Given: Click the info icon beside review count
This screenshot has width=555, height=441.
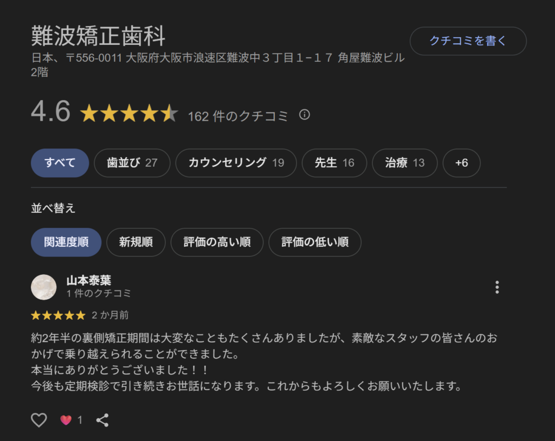Looking at the screenshot, I should click(305, 115).
